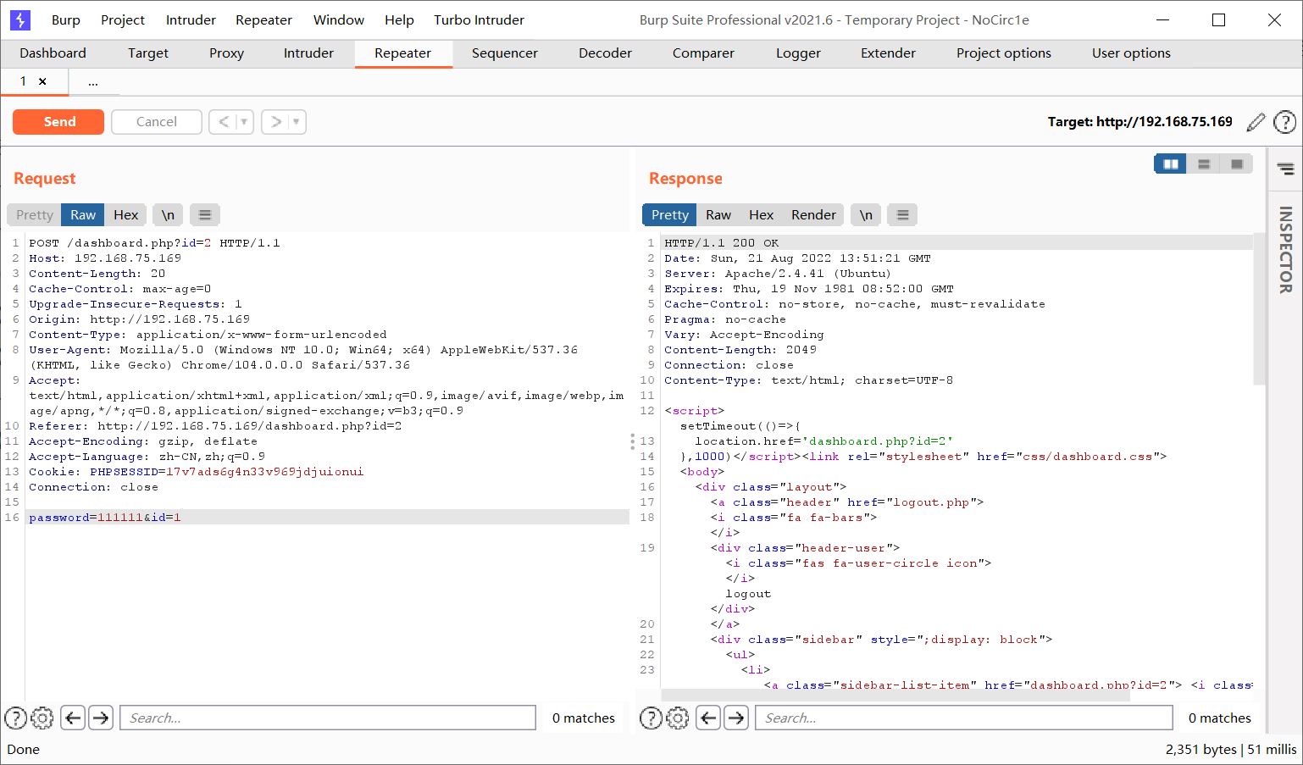Screen dimensions: 1303x765
Task: Open the Repeater menu in menu bar
Action: [263, 19]
